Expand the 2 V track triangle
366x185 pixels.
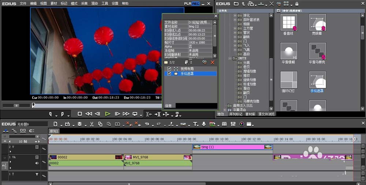tap(10, 151)
